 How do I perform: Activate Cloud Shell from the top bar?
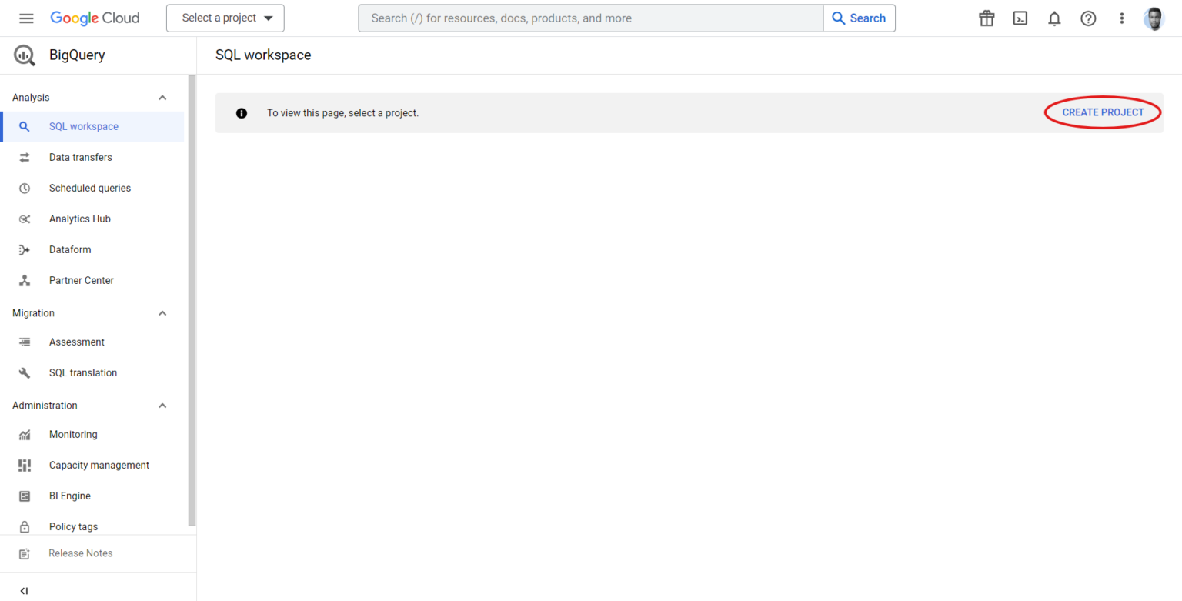click(x=1020, y=18)
